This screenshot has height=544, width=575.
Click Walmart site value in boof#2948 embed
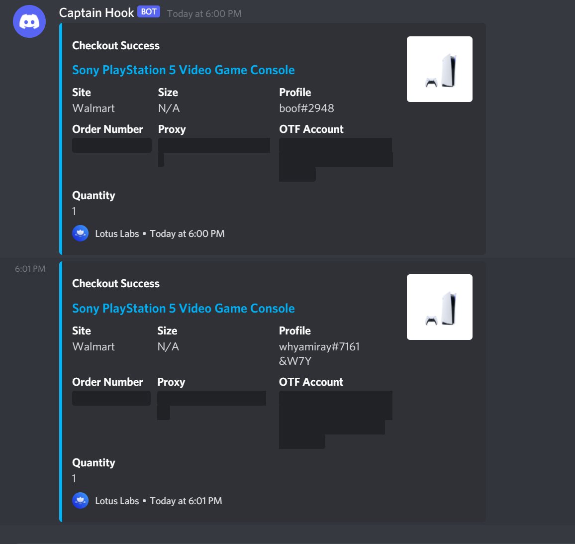[94, 108]
